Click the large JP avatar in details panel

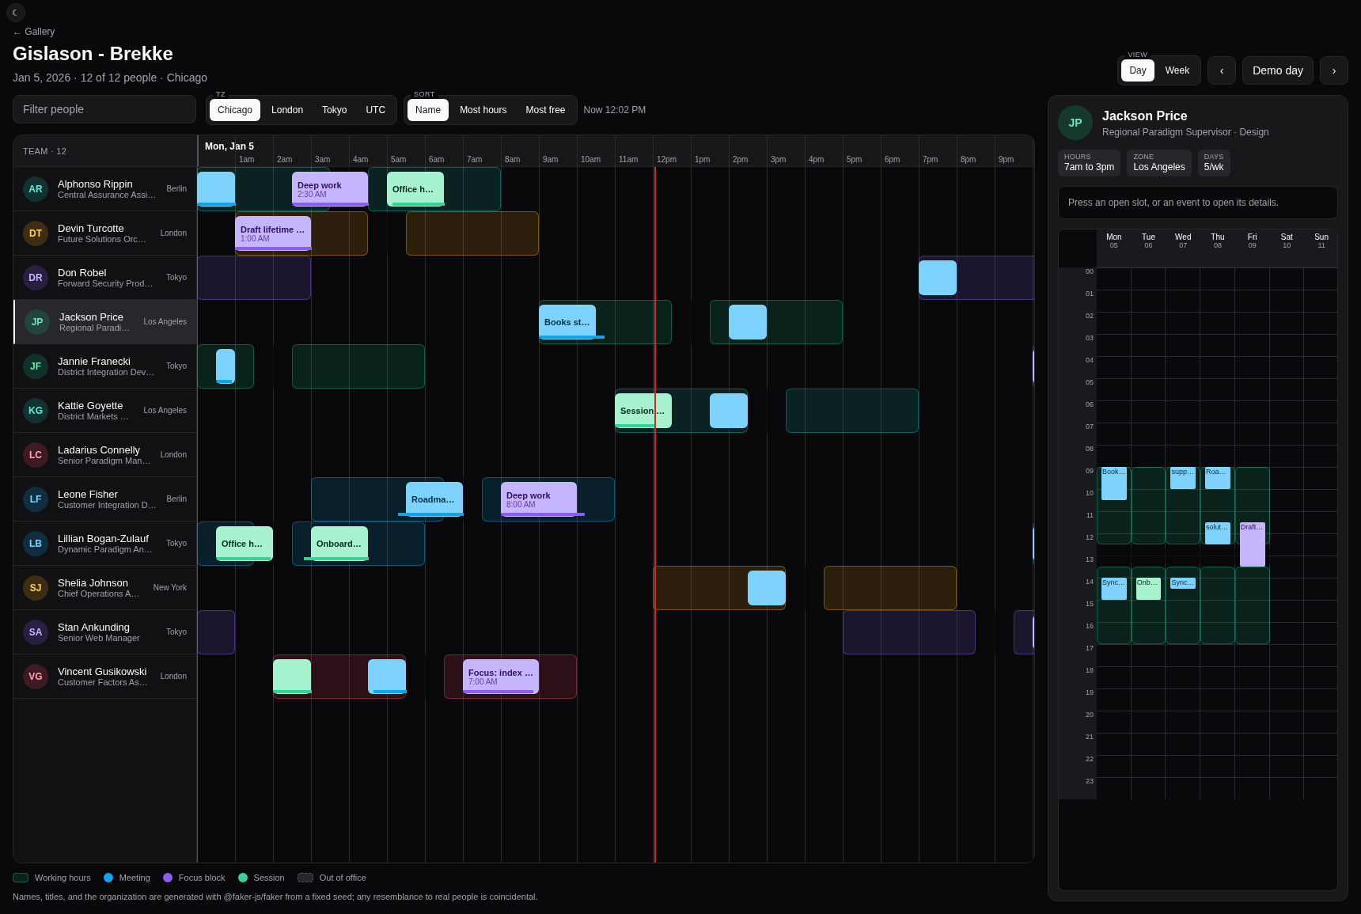[x=1075, y=123]
